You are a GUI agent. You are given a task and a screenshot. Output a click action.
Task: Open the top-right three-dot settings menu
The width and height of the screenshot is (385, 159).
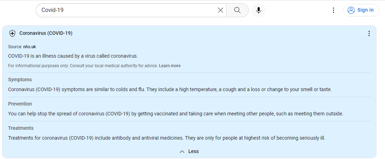tap(333, 10)
